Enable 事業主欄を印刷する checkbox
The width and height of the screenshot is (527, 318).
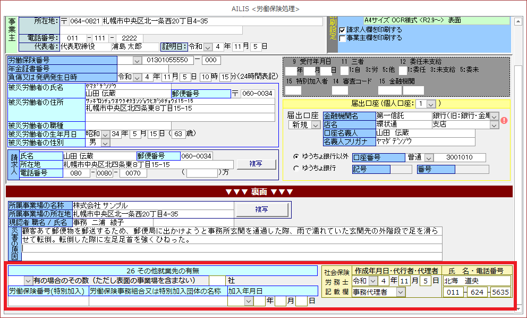(342, 38)
